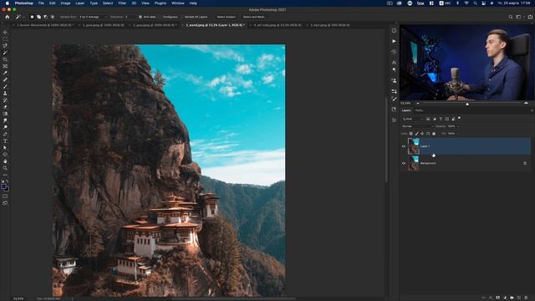Click the Navigator zoom slider handle
This screenshot has width=535, height=301.
(467, 104)
